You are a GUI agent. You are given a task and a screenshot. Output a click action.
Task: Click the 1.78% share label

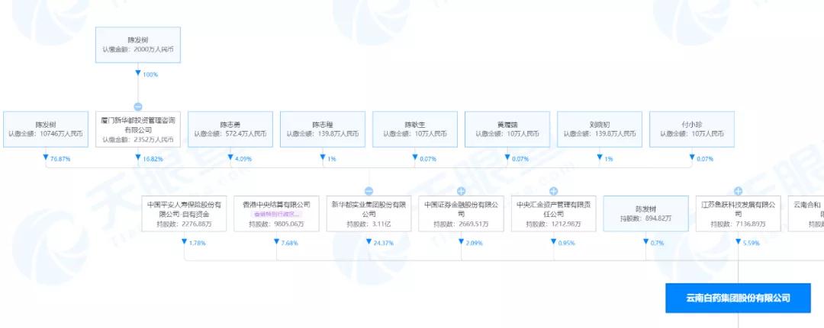click(x=197, y=243)
